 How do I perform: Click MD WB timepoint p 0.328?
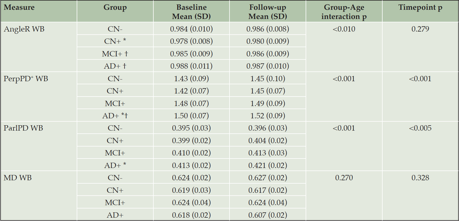click(420, 178)
